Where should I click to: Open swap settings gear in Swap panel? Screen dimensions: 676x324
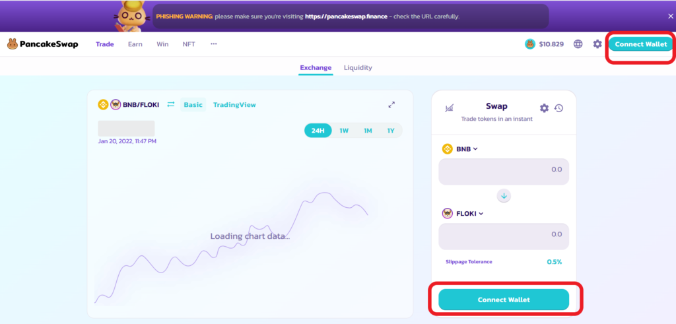(x=544, y=108)
